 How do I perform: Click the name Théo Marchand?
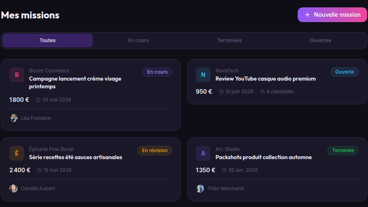[226, 189]
